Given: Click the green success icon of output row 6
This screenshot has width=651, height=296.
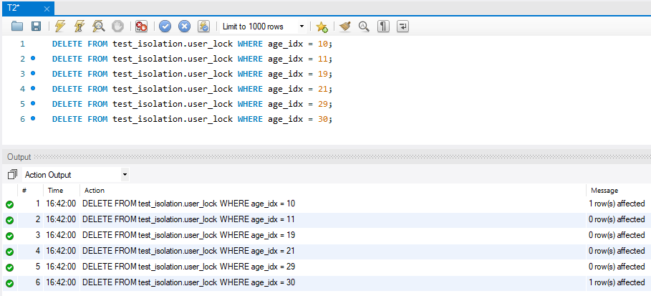Looking at the screenshot, I should pyautogui.click(x=9, y=284).
